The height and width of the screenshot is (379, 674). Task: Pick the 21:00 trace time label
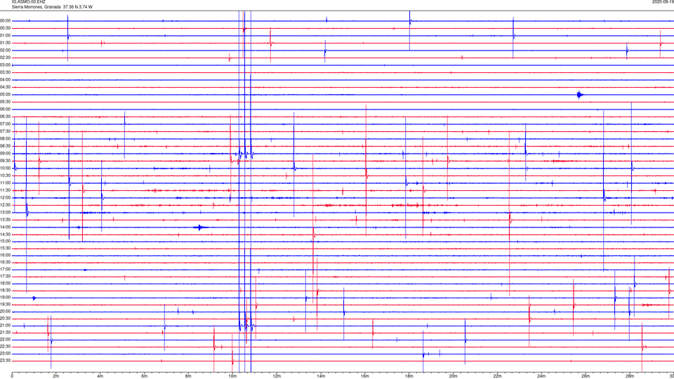click(x=6, y=326)
